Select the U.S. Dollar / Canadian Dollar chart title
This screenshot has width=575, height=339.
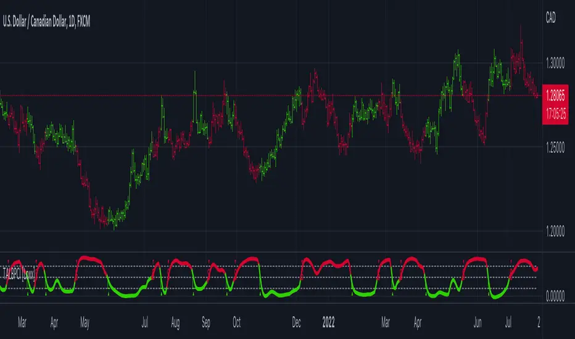(x=46, y=22)
